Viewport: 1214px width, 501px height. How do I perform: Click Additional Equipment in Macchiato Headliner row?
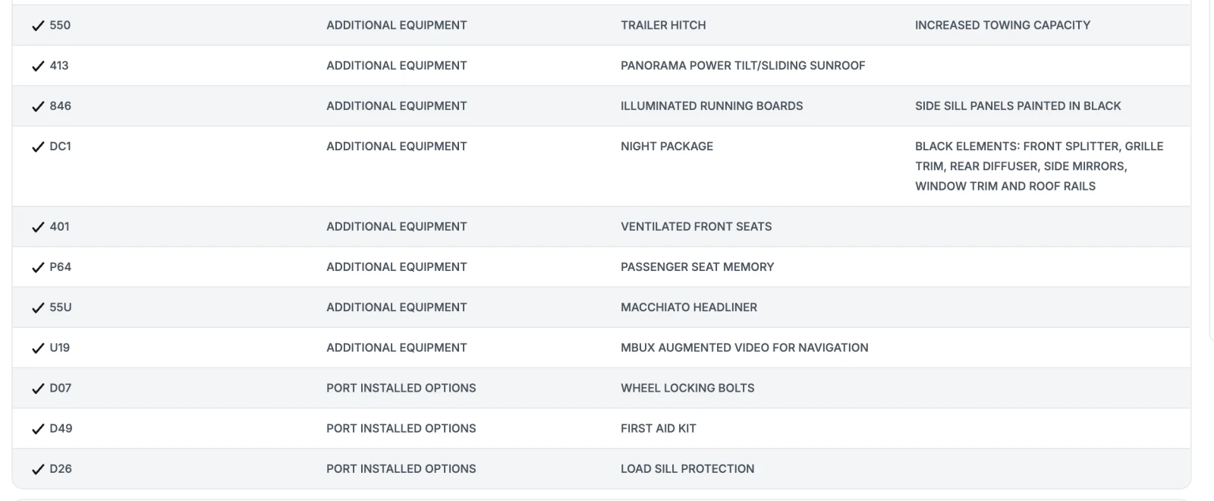(396, 307)
